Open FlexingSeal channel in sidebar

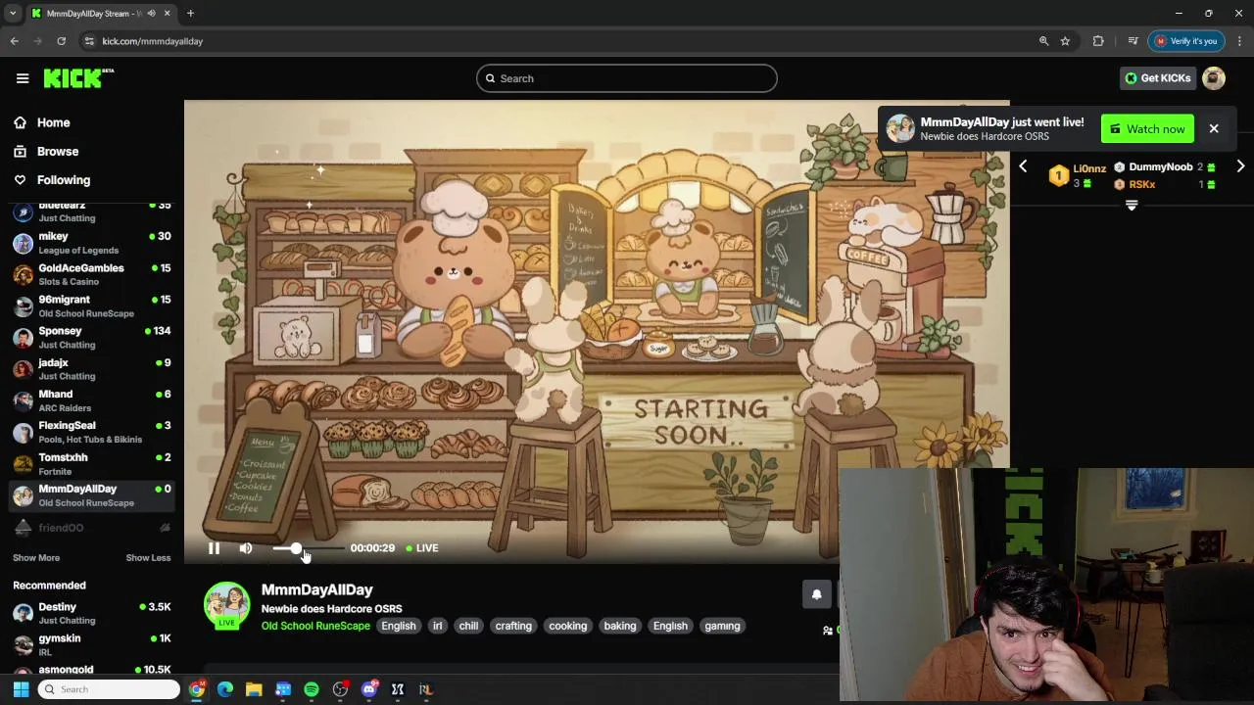click(91, 432)
